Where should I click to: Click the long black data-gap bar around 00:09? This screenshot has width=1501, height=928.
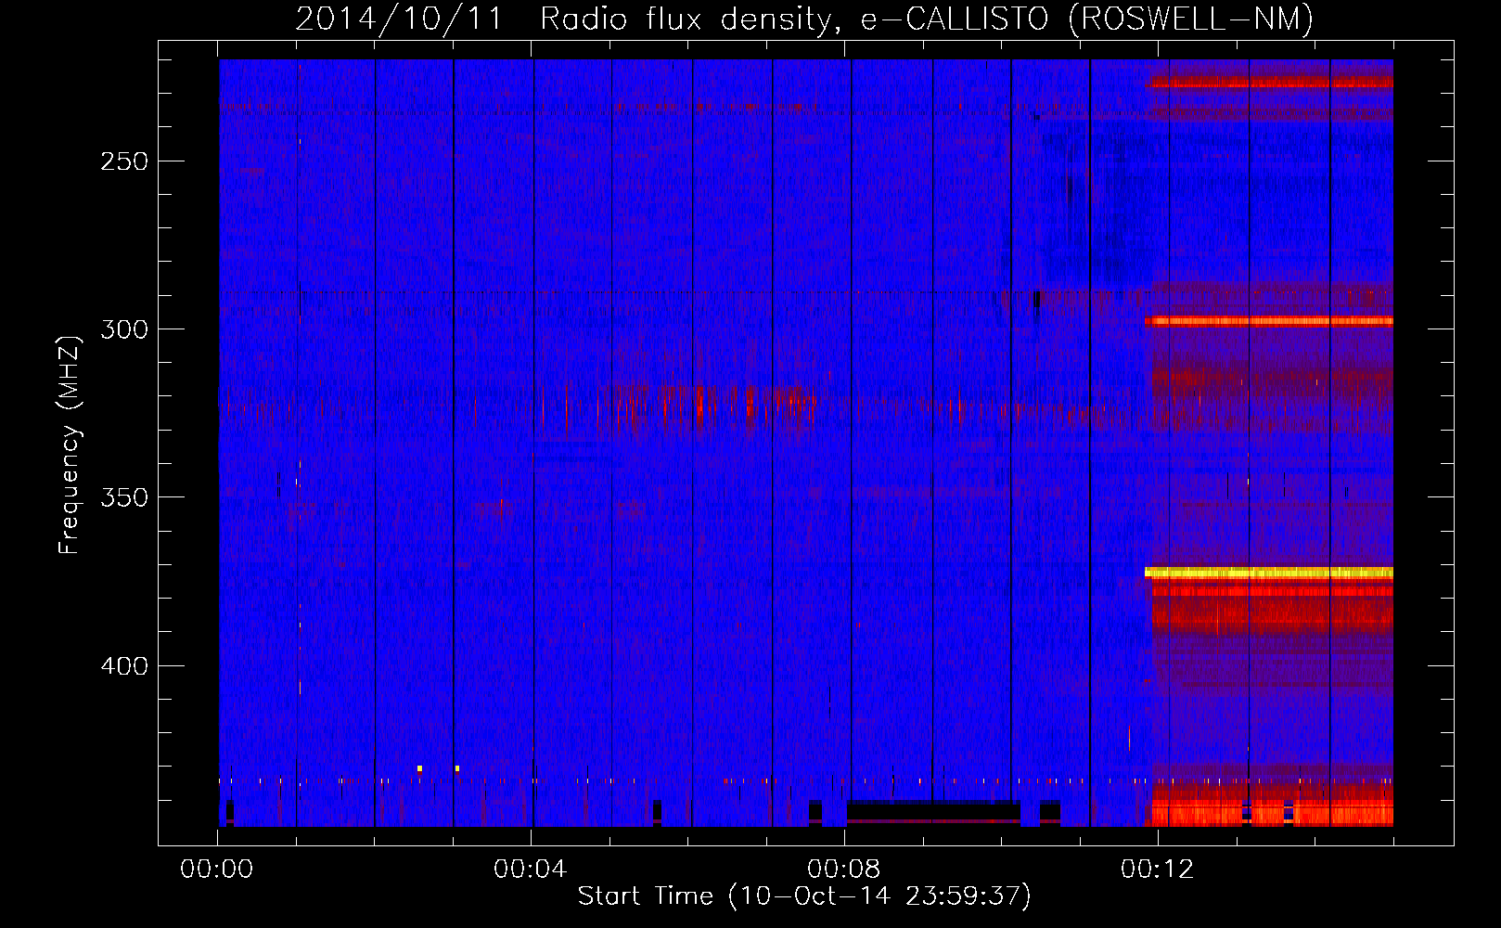click(x=933, y=812)
